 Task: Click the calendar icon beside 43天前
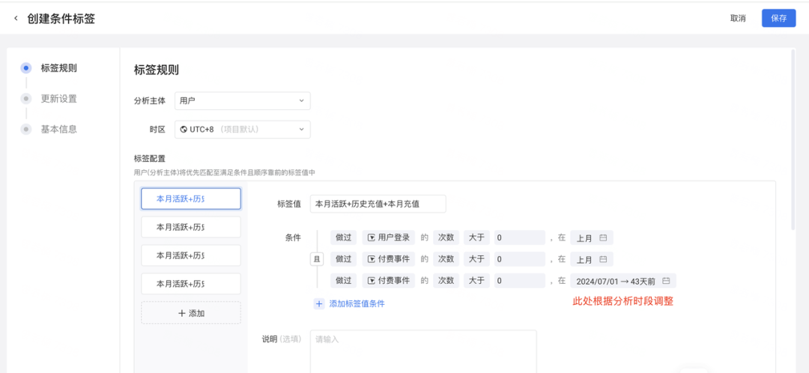point(666,281)
